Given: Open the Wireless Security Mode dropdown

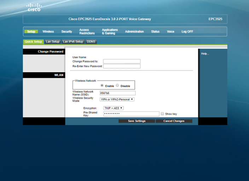Looking at the screenshot, I should [x=117, y=99].
